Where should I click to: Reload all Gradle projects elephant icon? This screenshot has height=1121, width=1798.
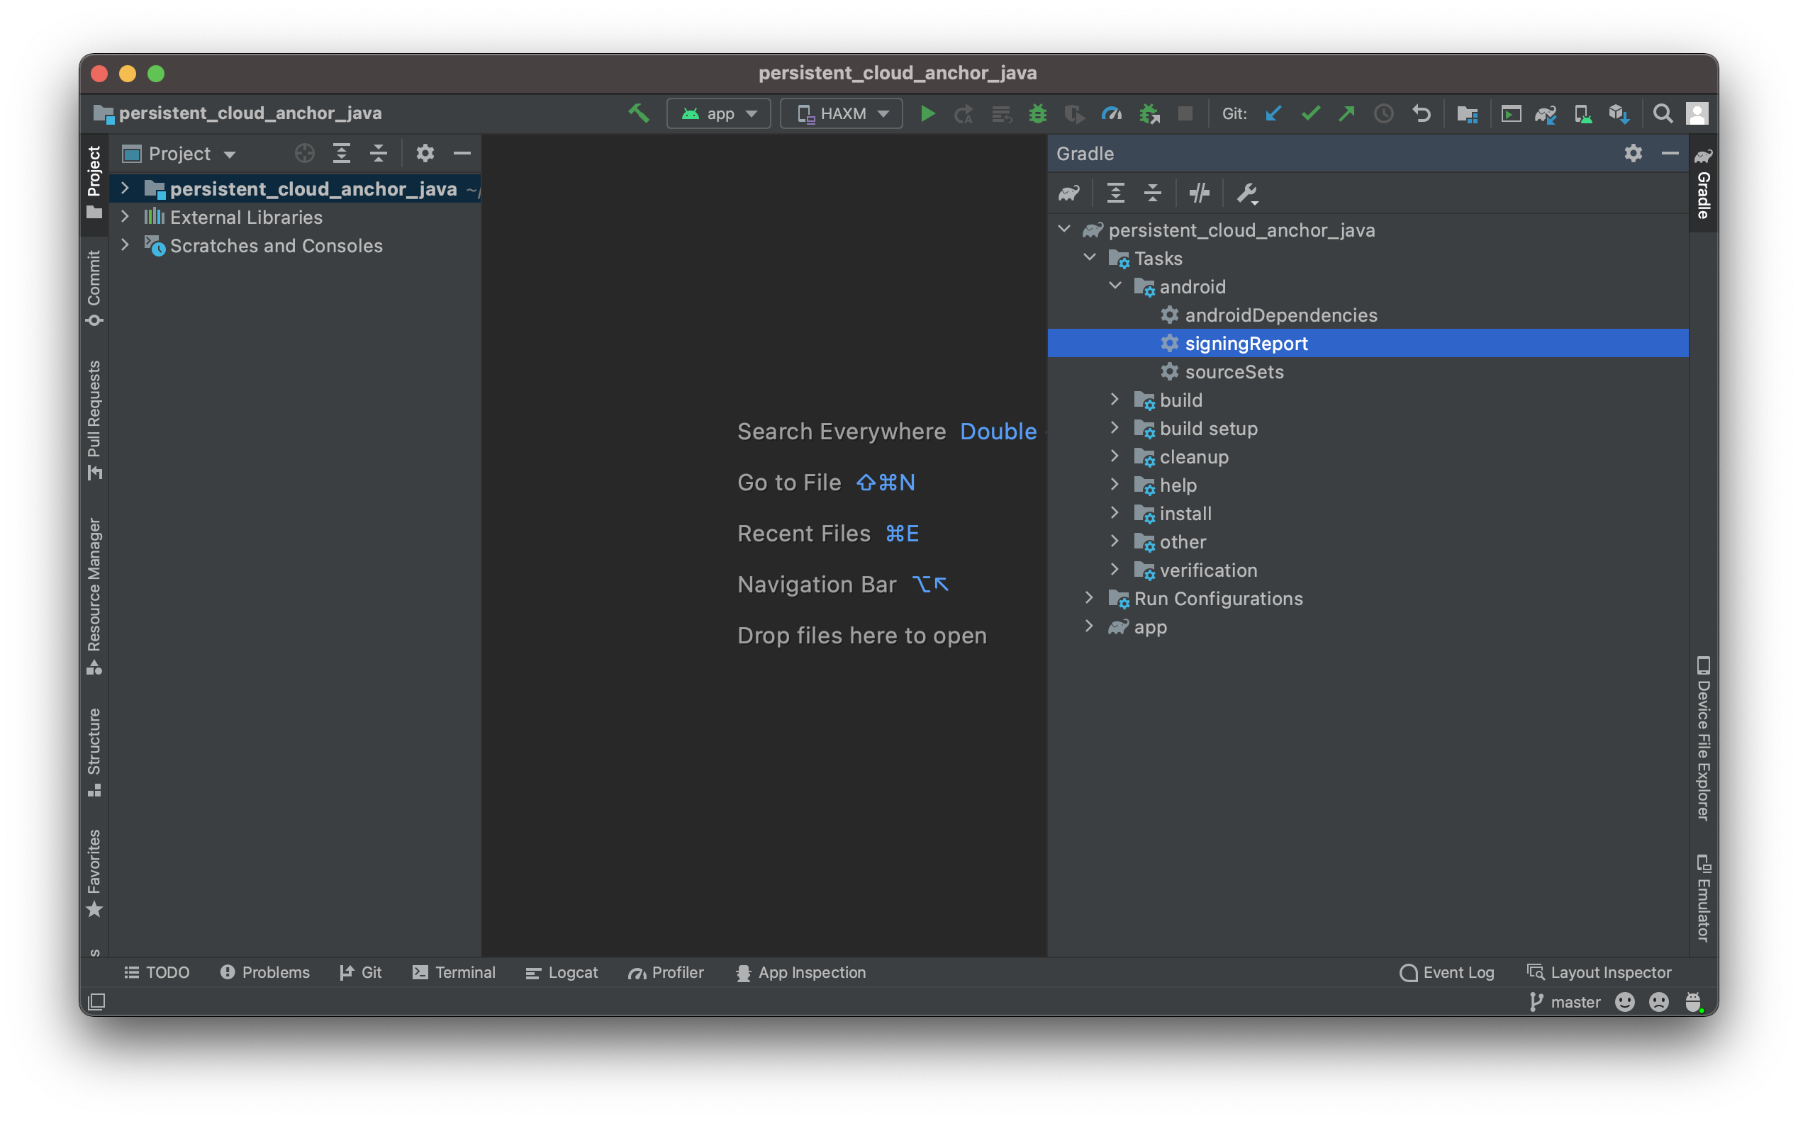pyautogui.click(x=1069, y=193)
